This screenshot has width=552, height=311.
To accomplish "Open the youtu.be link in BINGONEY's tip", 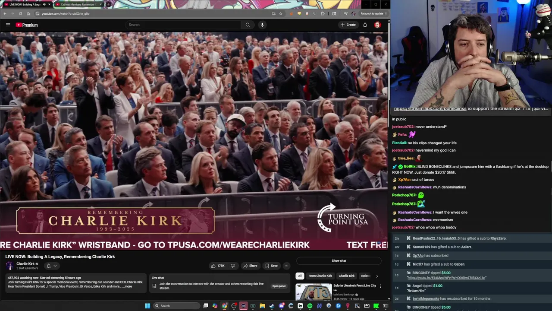I will (446, 278).
